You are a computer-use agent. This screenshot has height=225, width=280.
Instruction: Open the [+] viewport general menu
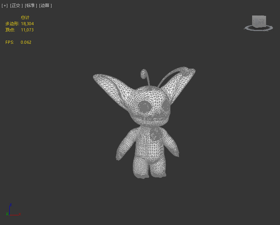click(5, 5)
